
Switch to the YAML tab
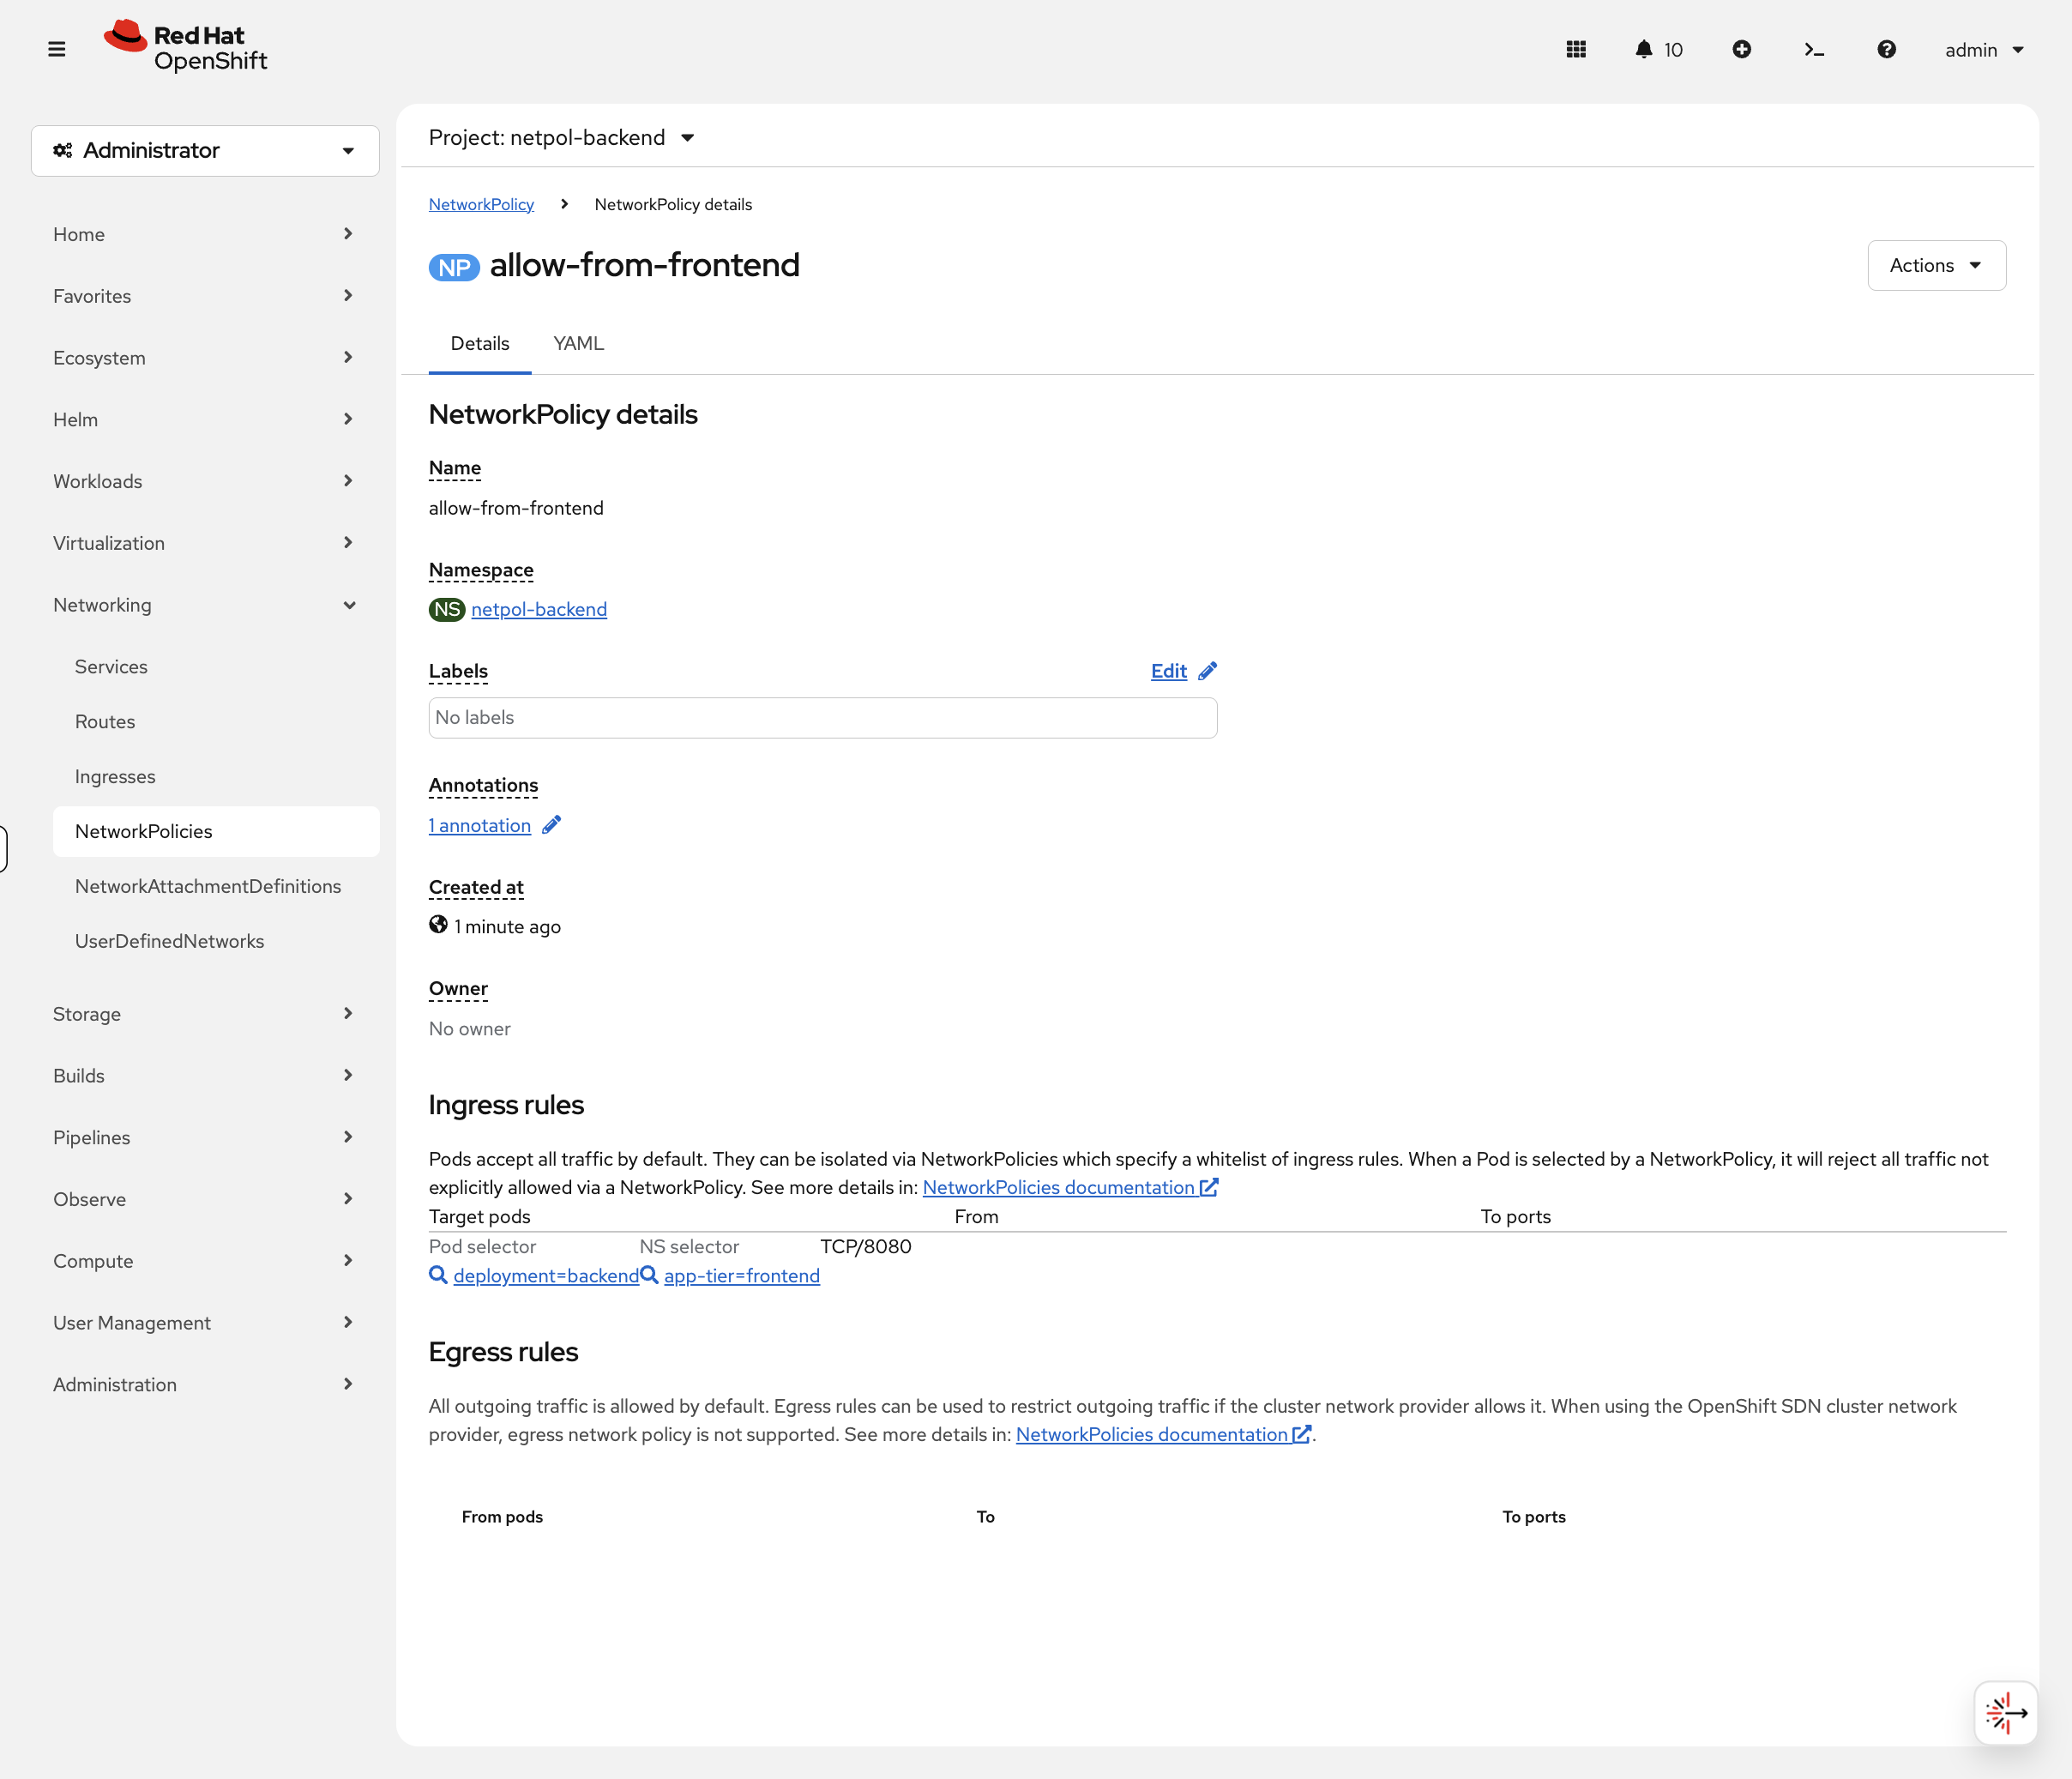(578, 343)
